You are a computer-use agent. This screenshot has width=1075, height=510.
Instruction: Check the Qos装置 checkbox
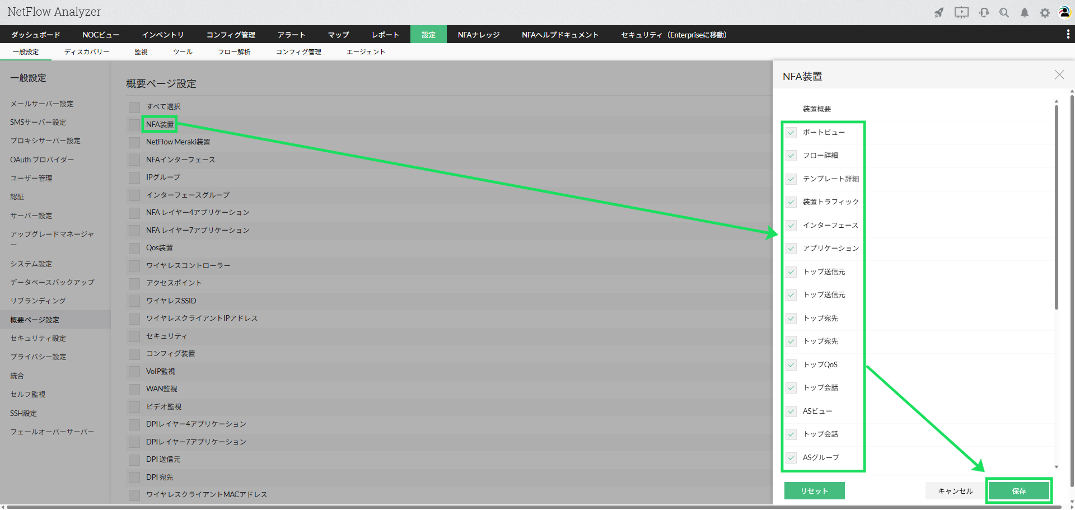pos(134,248)
